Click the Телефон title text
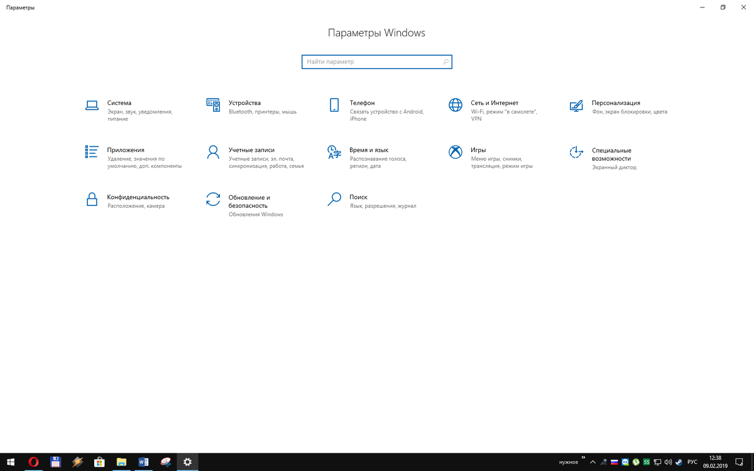 (362, 103)
